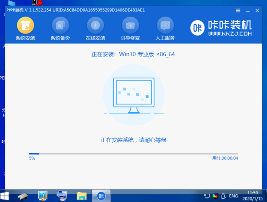Click the monitor illustration

pyautogui.click(x=134, y=95)
